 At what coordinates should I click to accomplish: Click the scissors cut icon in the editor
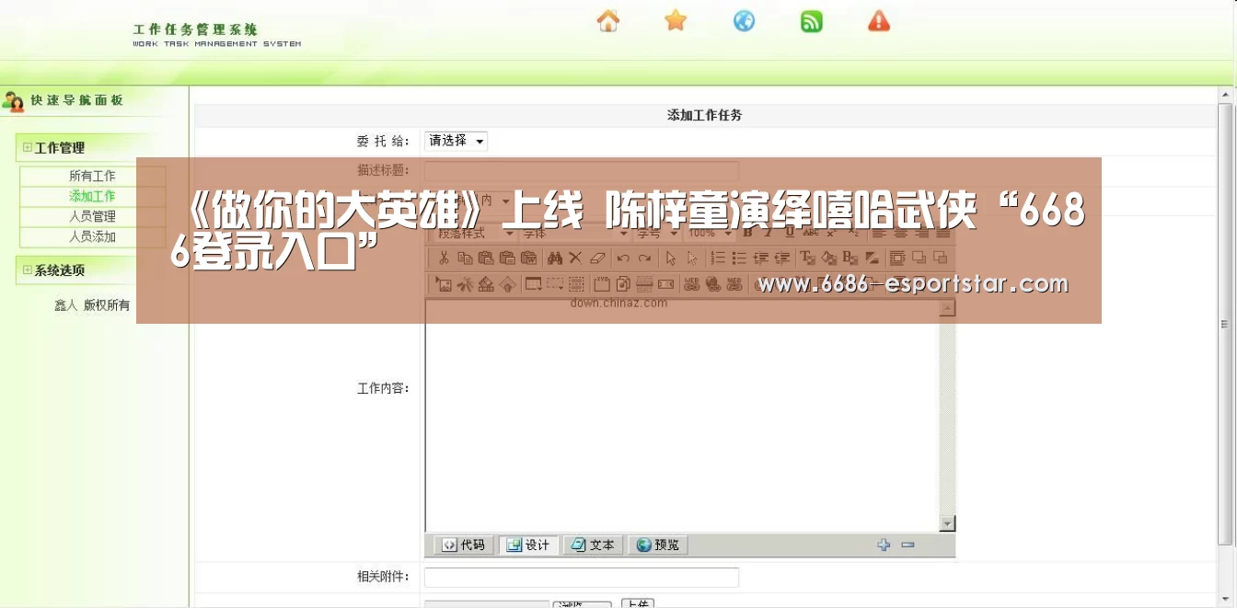click(x=444, y=258)
